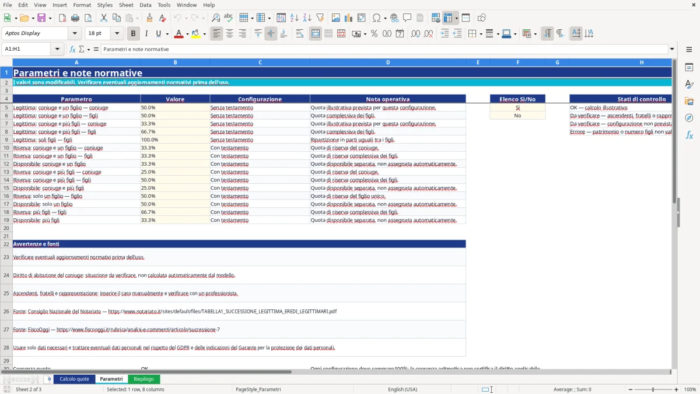Sort the range ascending
700x394 pixels.
point(295,18)
